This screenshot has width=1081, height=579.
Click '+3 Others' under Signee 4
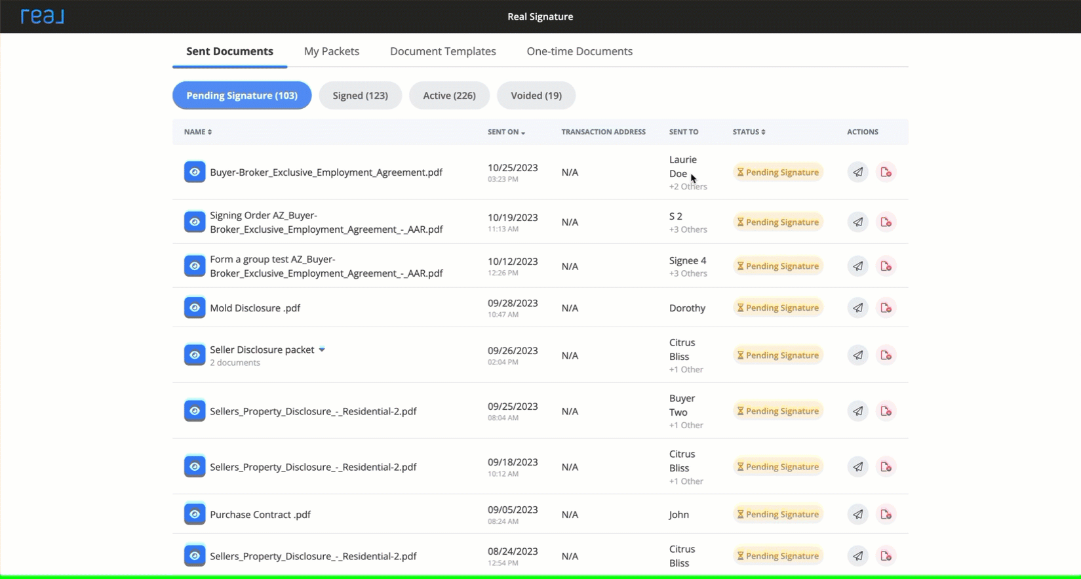pyautogui.click(x=688, y=273)
